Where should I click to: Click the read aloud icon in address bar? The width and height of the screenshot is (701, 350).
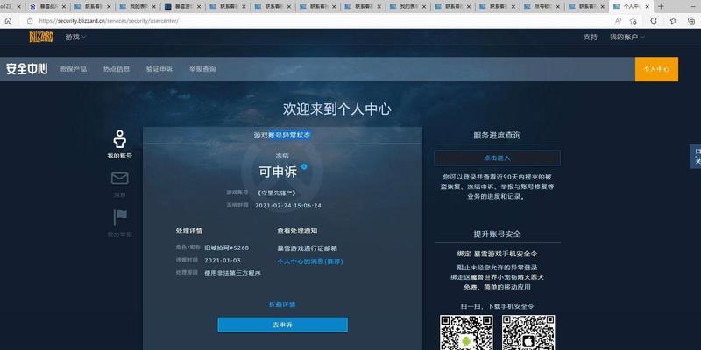(x=619, y=21)
